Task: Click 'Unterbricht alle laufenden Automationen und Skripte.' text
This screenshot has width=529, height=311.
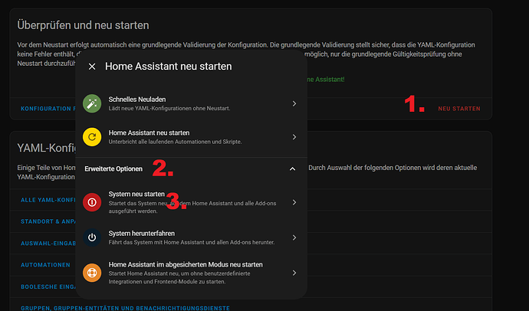Action: (175, 142)
